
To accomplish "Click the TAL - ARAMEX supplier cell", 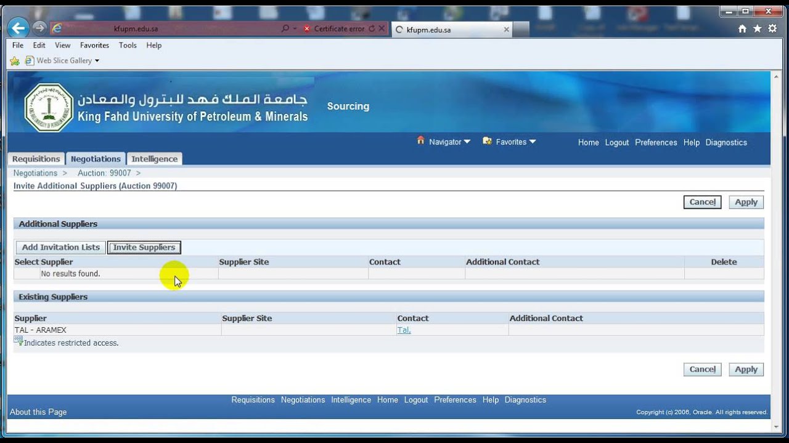I will tap(117, 330).
